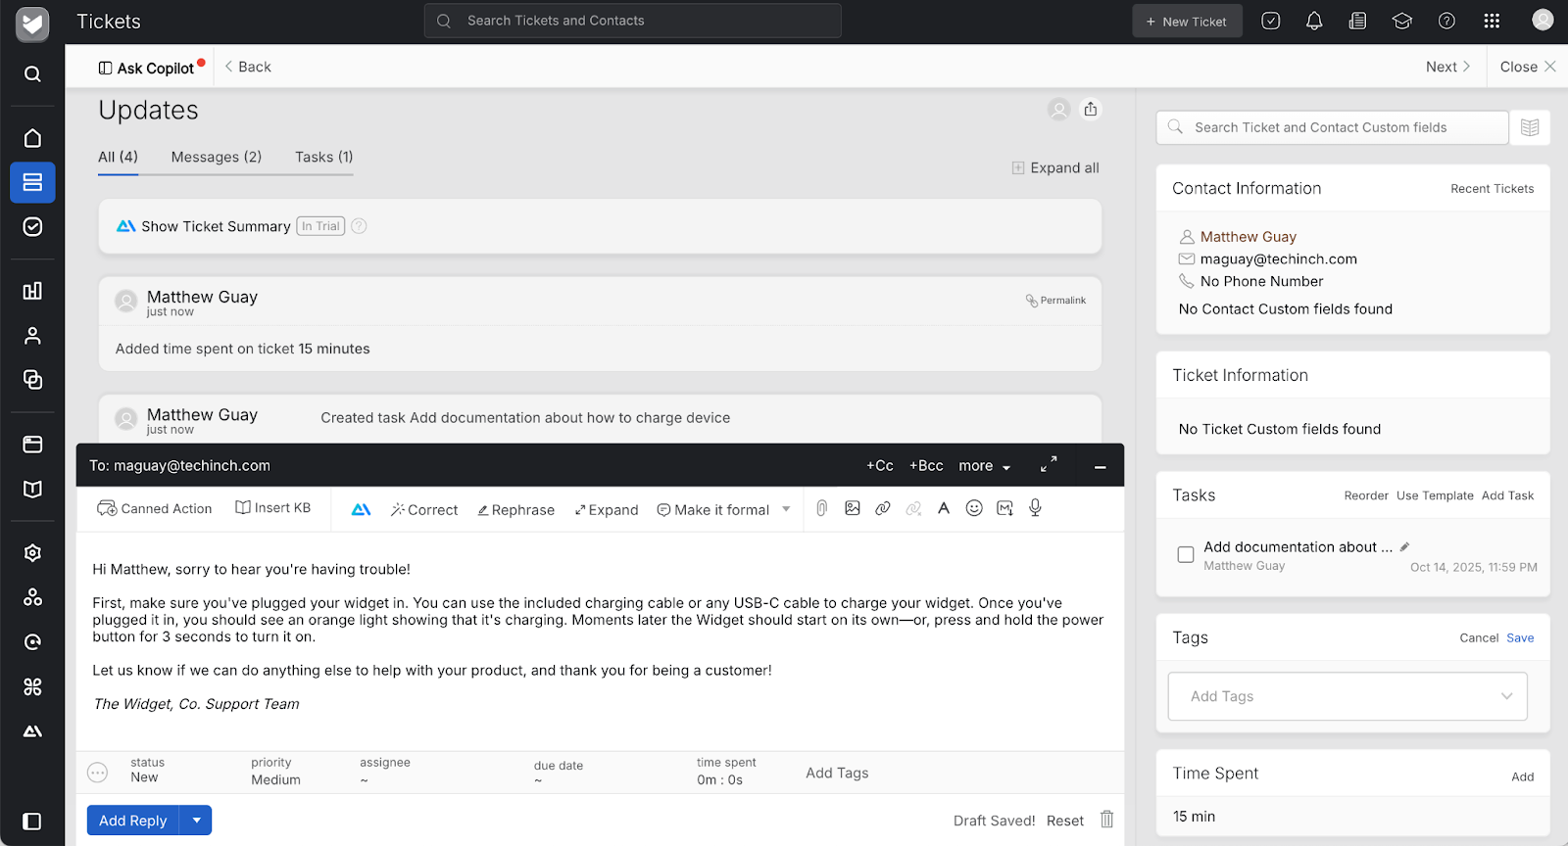The width and height of the screenshot is (1568, 846).
Task: Change the priority Medium field
Action: click(275, 772)
